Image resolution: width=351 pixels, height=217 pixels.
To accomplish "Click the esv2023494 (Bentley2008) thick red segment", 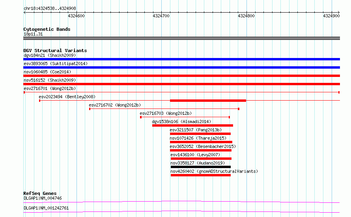I will click(x=208, y=101).
